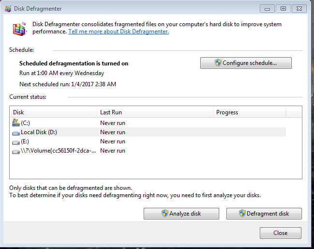314x249 pixels.
Task: Click the drive icon next to (E:)
Action: (x=16, y=142)
